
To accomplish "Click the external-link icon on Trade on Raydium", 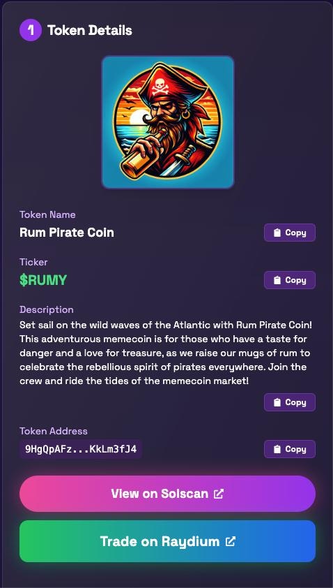I will click(231, 541).
